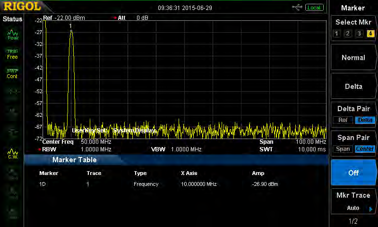Click marker table cell 1D
Screen dimensions: 378x227
pos(43,184)
